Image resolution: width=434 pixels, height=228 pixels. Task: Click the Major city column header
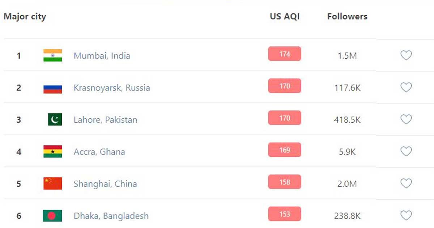pos(25,17)
